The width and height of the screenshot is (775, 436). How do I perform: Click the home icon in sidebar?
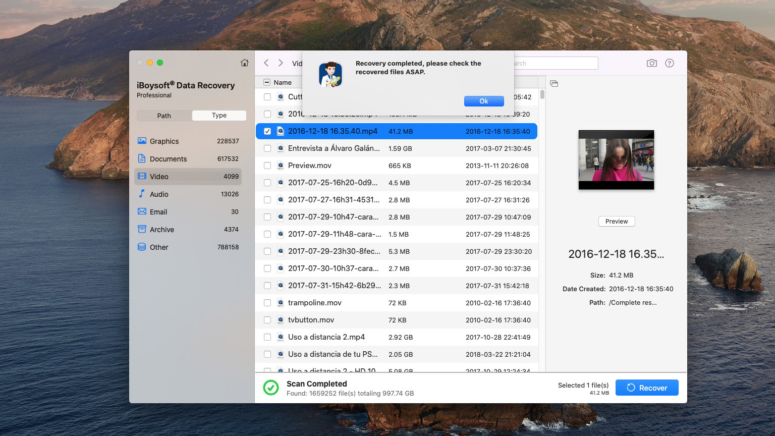245,63
